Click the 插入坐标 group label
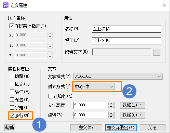170x133 pixels. tap(16, 18)
